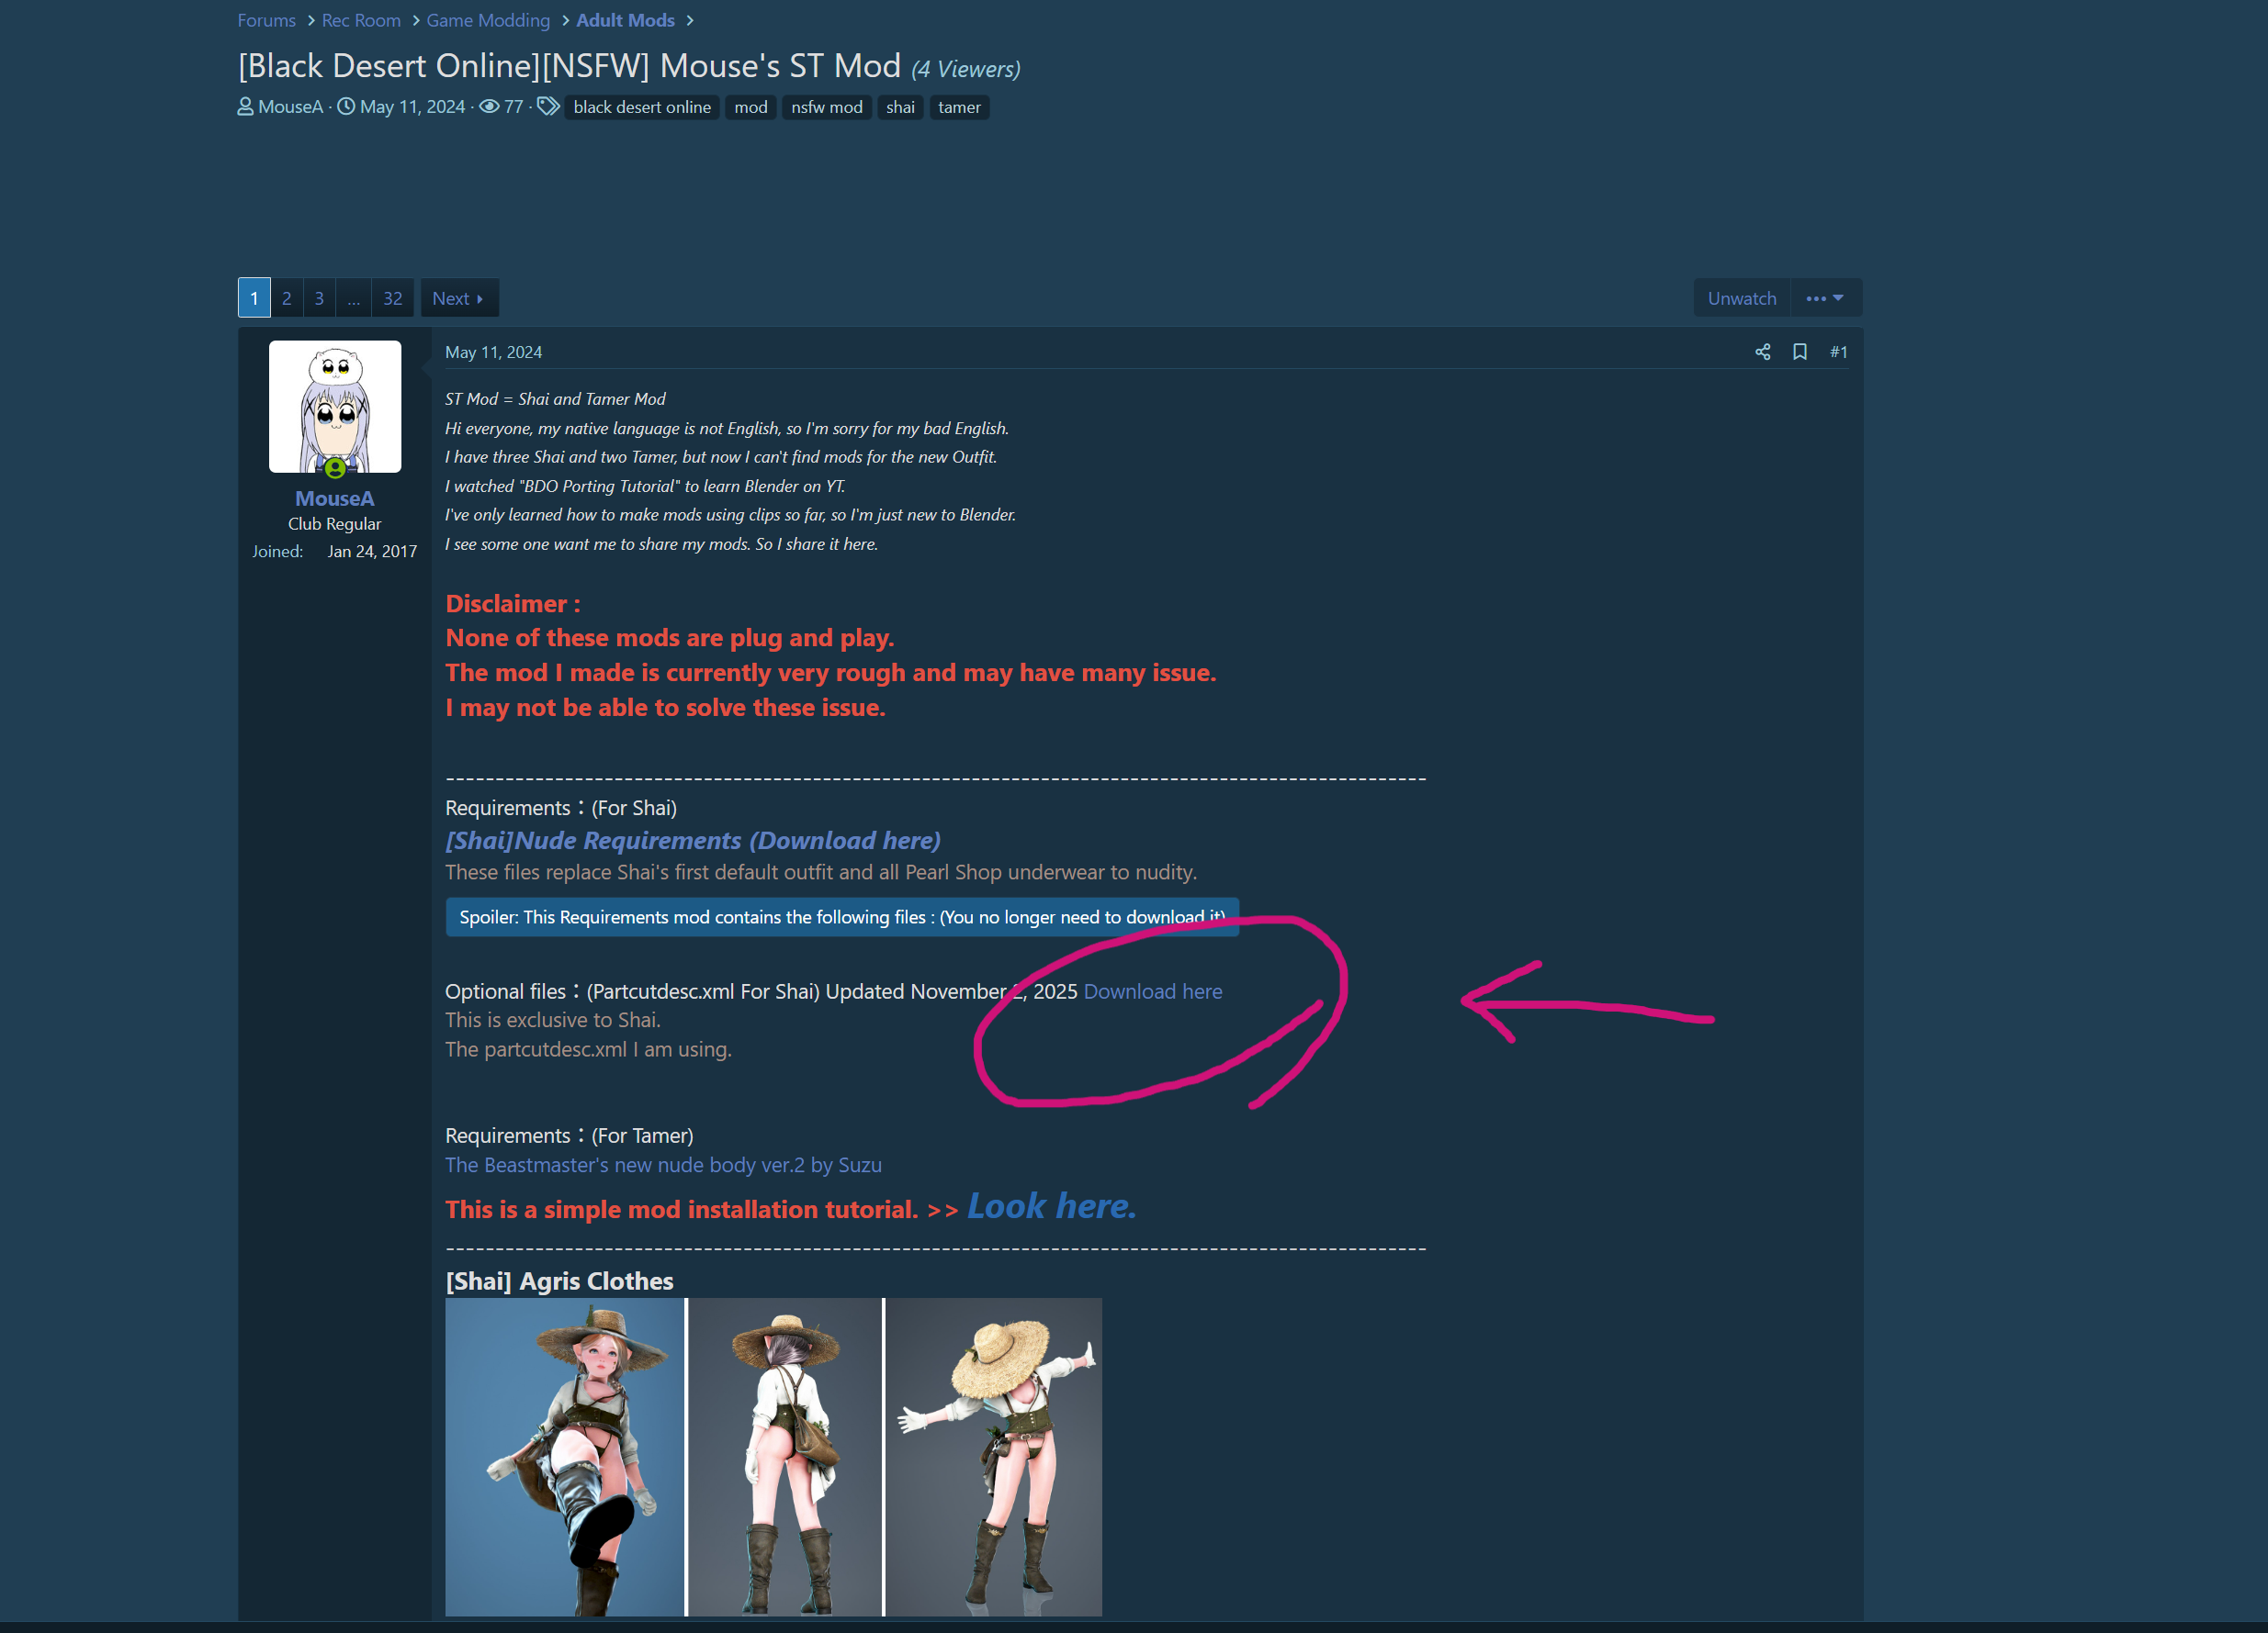
Task: Click the share post icon
Action: point(1762,352)
